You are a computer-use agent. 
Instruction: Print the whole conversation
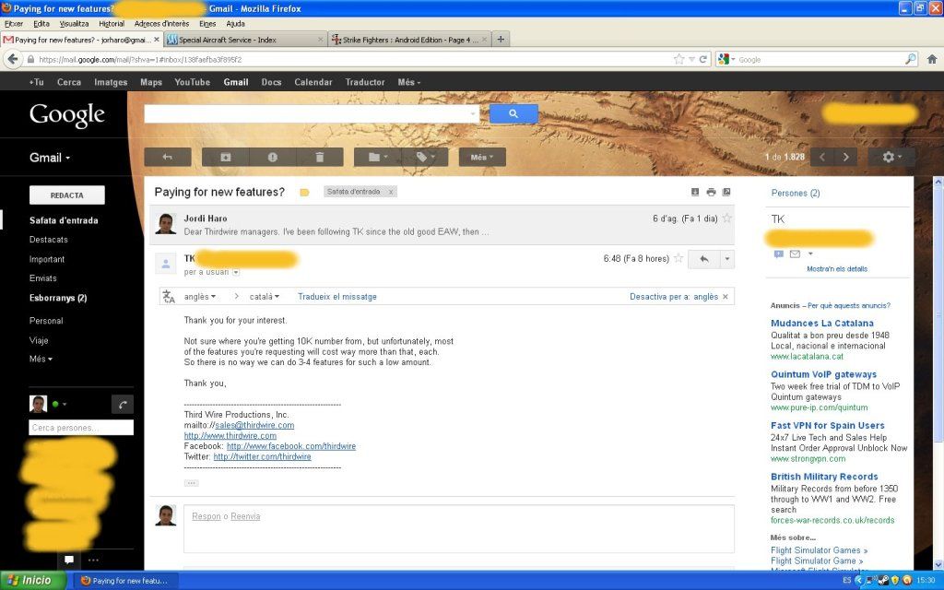point(711,192)
